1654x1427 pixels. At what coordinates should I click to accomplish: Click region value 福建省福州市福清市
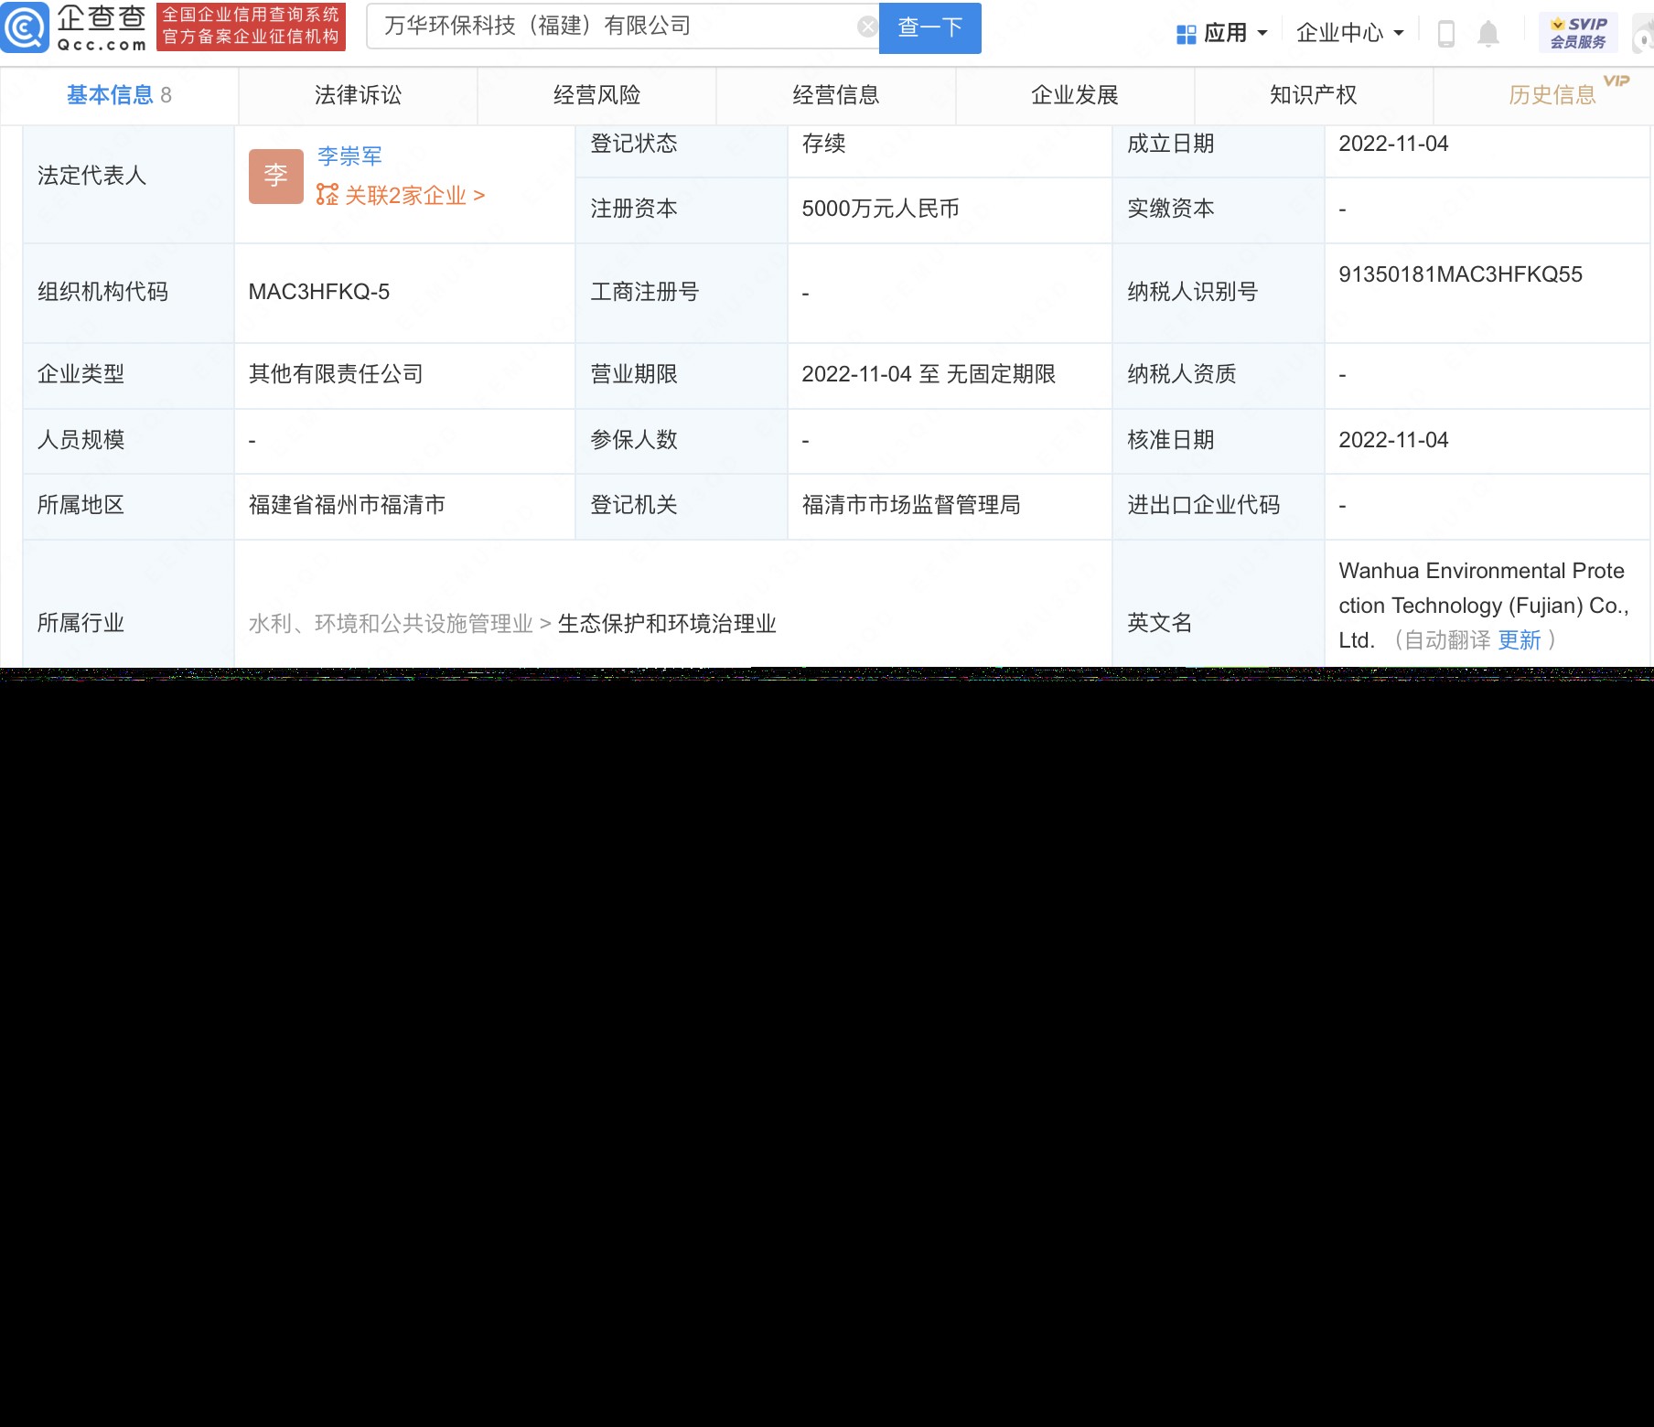pos(347,505)
